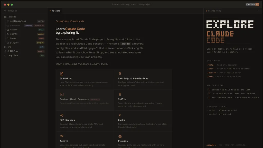The height and width of the screenshot is (148, 263).
Task: Click the deprecated tag on commands
Action: point(39,25)
